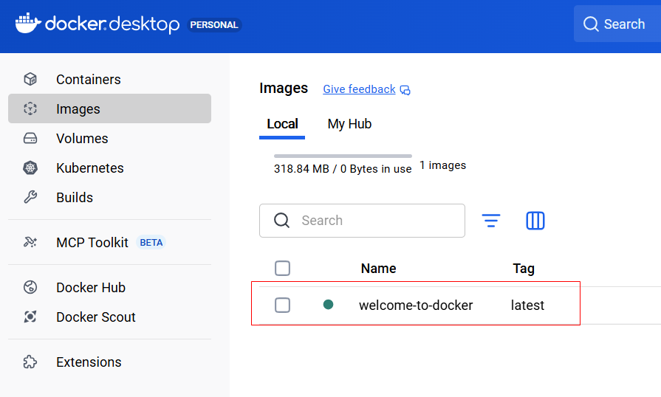Click the magnifier in images search box
This screenshot has height=397, width=661.
(x=281, y=220)
